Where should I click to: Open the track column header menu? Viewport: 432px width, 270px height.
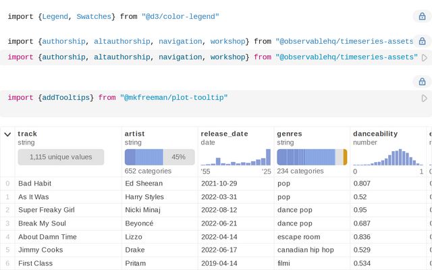click(x=28, y=134)
